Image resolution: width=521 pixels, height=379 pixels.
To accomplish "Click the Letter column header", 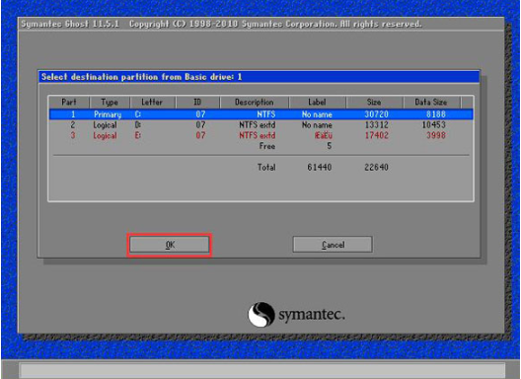I will tap(152, 102).
